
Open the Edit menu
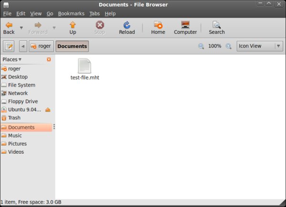(21, 14)
